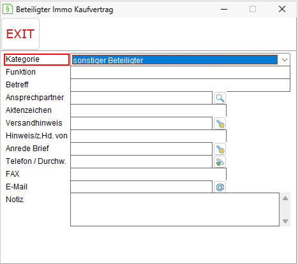
Task: Click the red EXIT button
Action: [x=20, y=34]
